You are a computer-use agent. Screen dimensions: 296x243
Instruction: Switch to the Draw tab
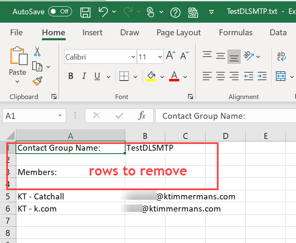tap(130, 33)
